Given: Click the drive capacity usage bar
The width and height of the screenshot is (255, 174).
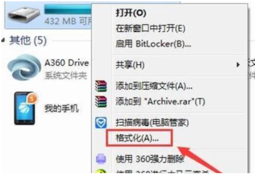Looking at the screenshot, I should (68, 9).
